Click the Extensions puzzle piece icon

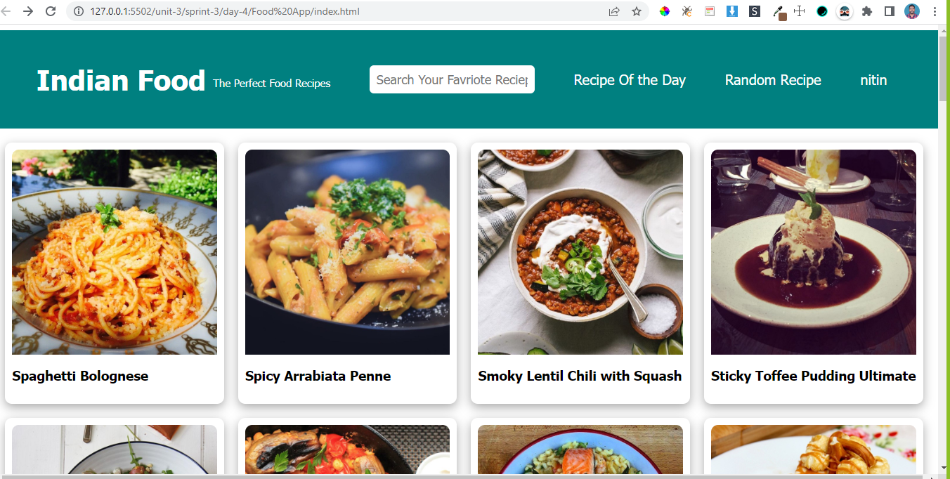pyautogui.click(x=865, y=11)
